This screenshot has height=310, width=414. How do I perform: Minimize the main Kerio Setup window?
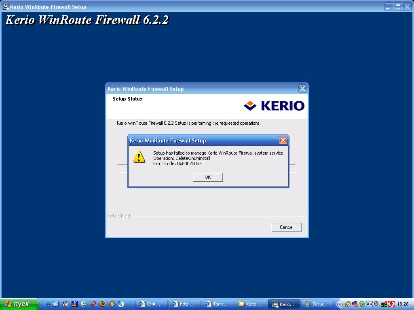[x=388, y=6]
